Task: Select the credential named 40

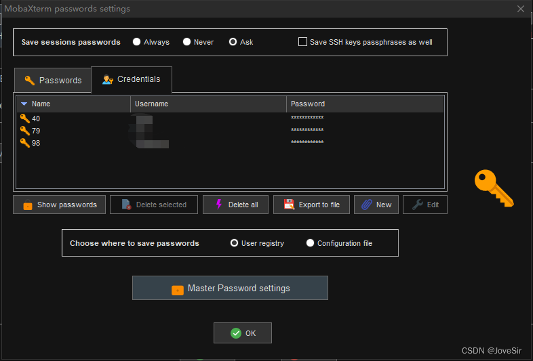Action: pos(230,119)
